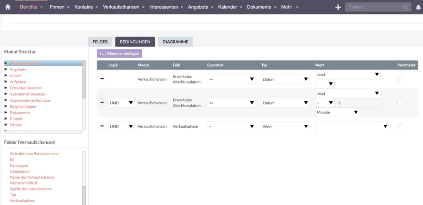This screenshot has width=423, height=205.
Task: Open the '=' operator dropdown for Verkaufsphase
Action: point(231,126)
